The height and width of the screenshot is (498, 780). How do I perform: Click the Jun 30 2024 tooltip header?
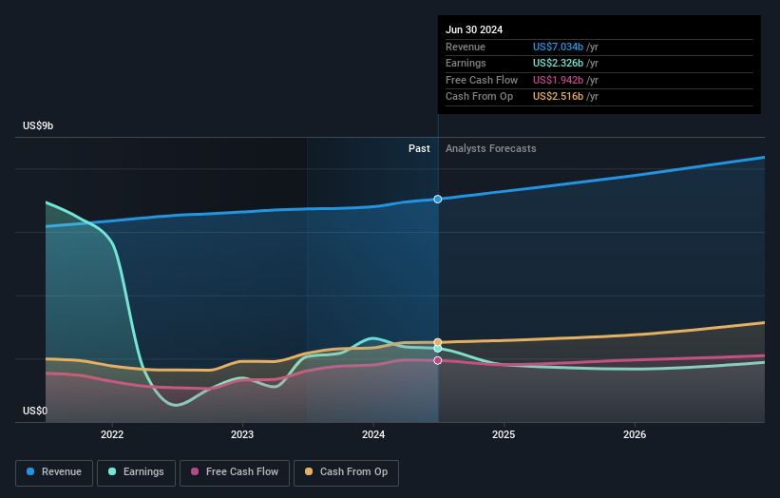(473, 29)
